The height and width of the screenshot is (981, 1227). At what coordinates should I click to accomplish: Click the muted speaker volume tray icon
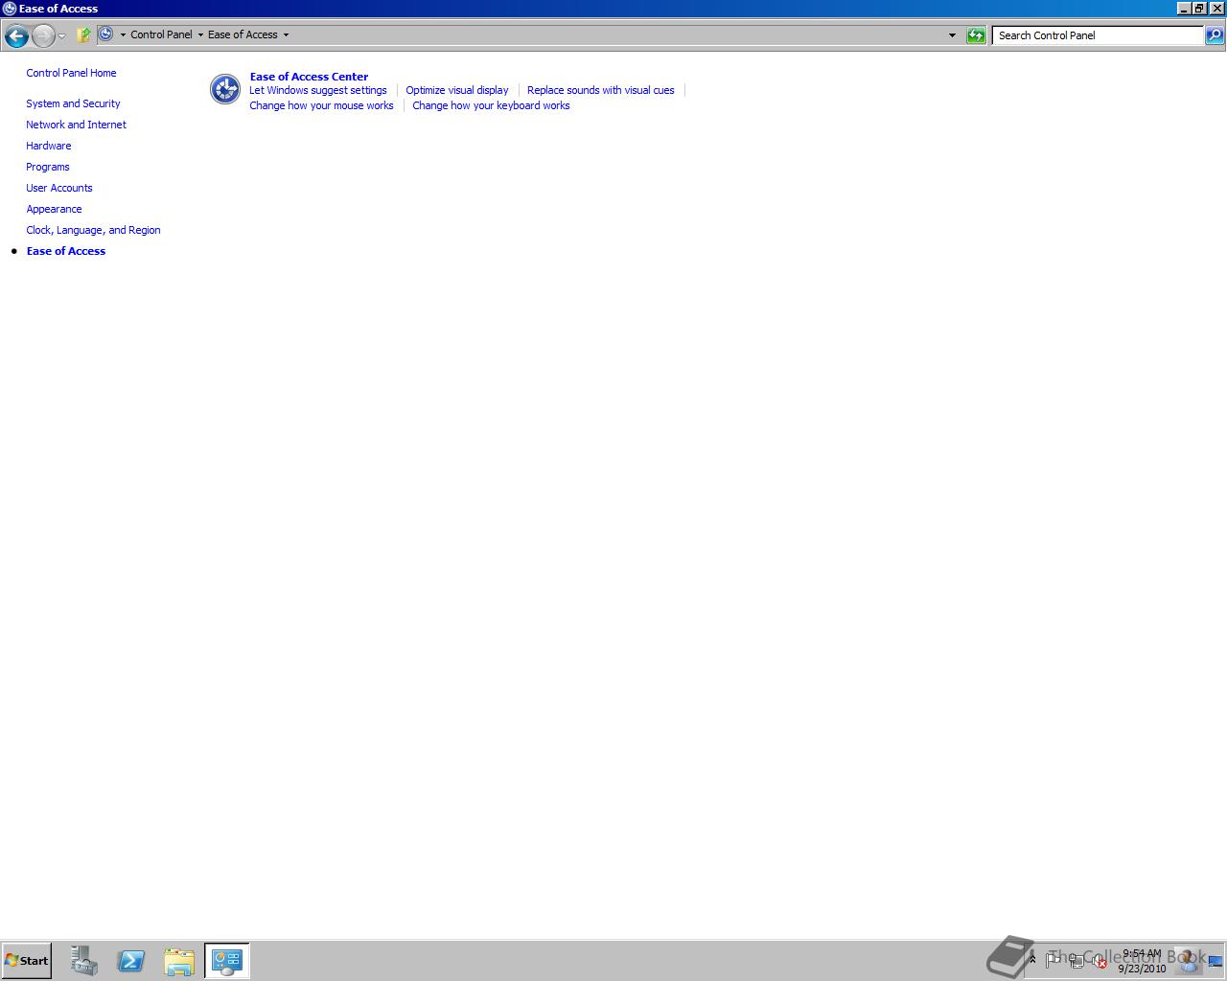[x=1100, y=962]
